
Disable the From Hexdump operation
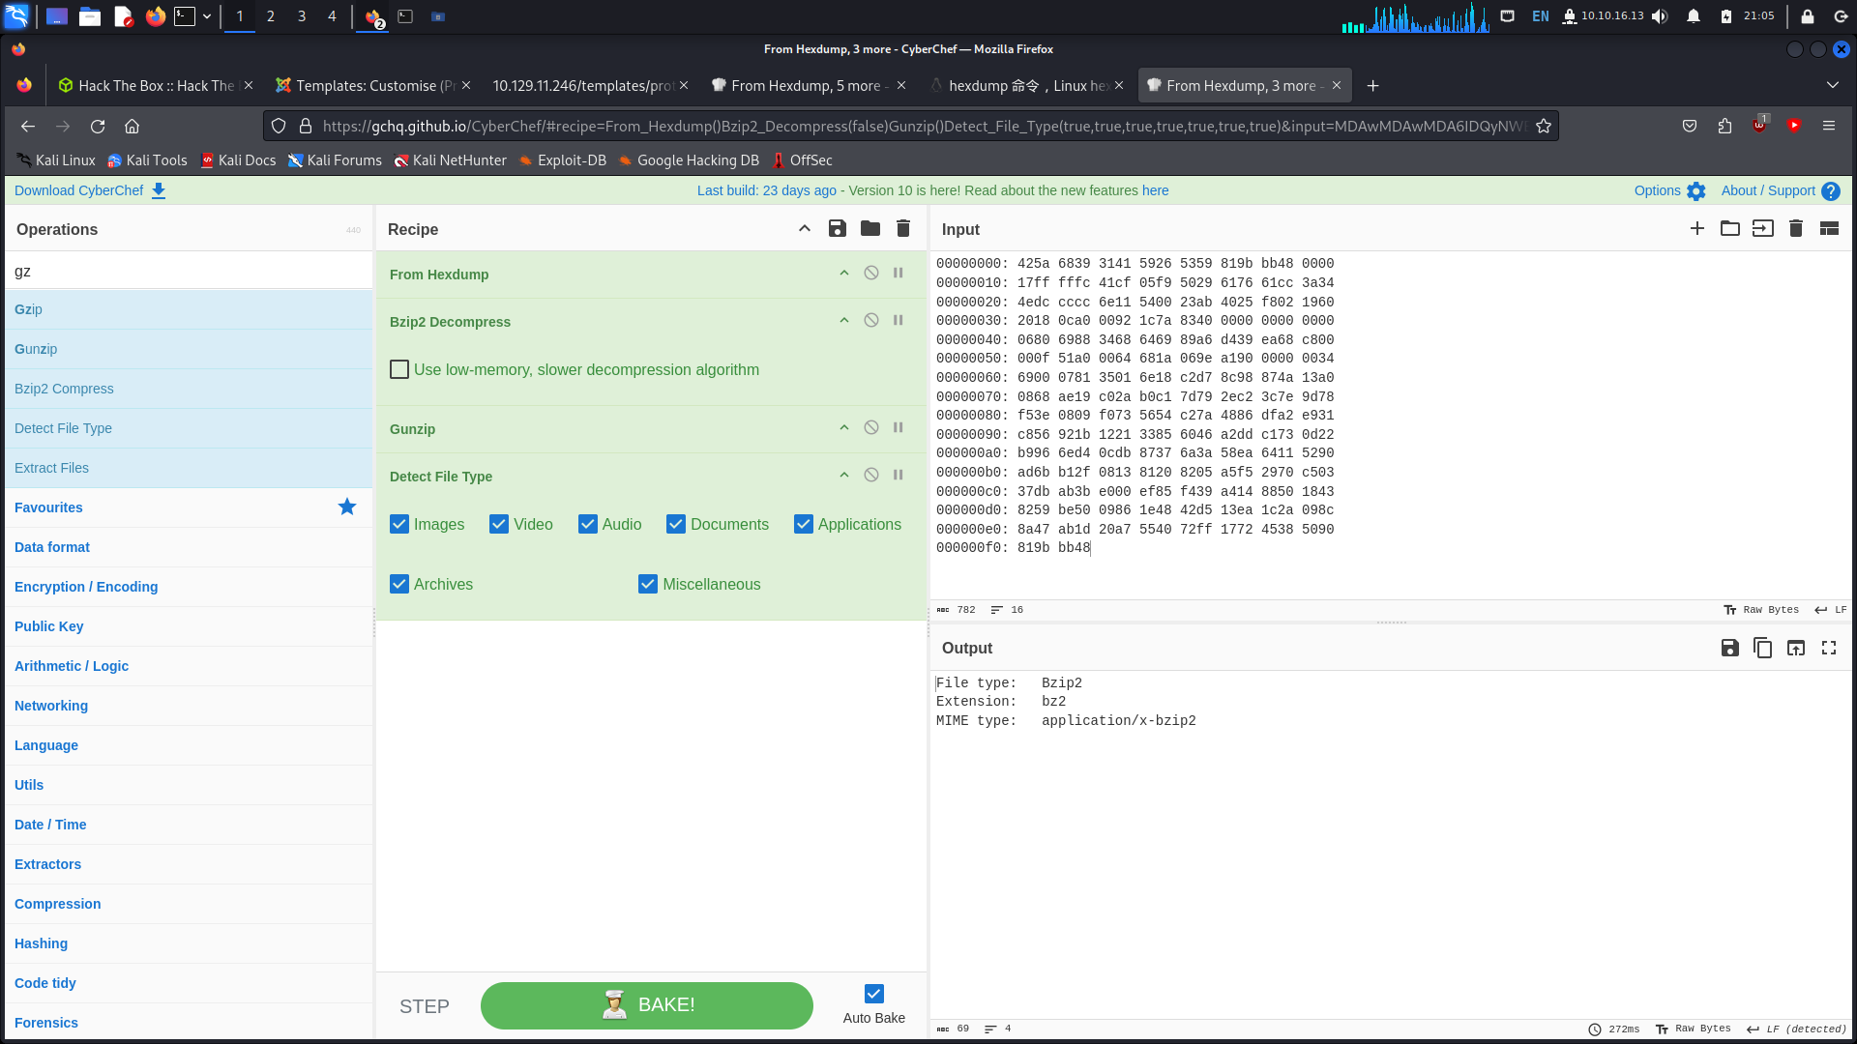(871, 274)
